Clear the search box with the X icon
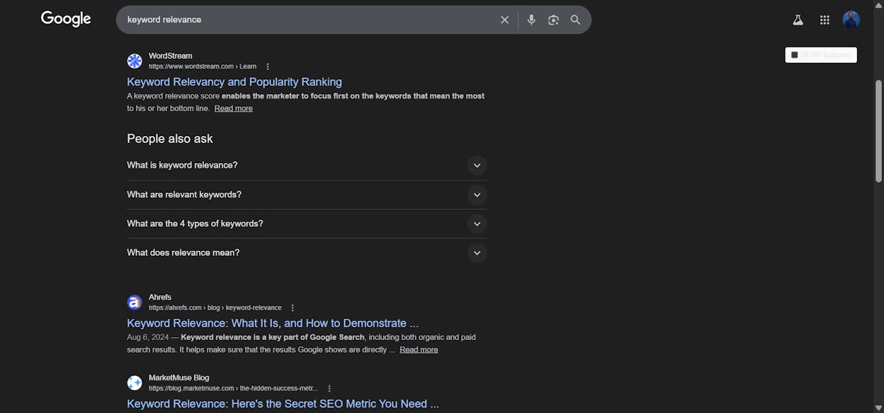This screenshot has width=884, height=413. coord(504,20)
